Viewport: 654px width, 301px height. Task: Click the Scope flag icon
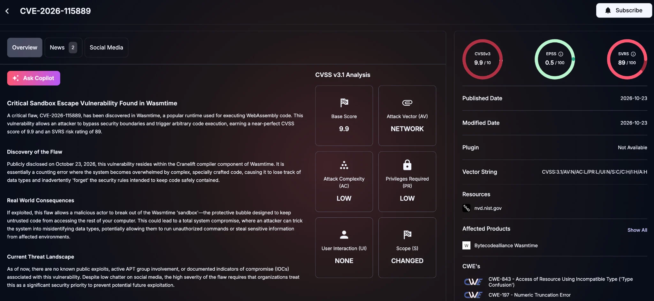pos(407,235)
